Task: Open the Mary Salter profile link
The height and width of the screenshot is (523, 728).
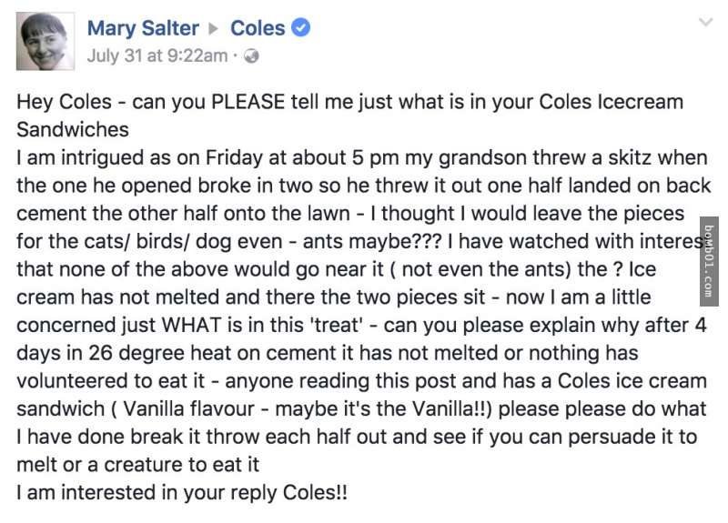Action: pos(143,28)
